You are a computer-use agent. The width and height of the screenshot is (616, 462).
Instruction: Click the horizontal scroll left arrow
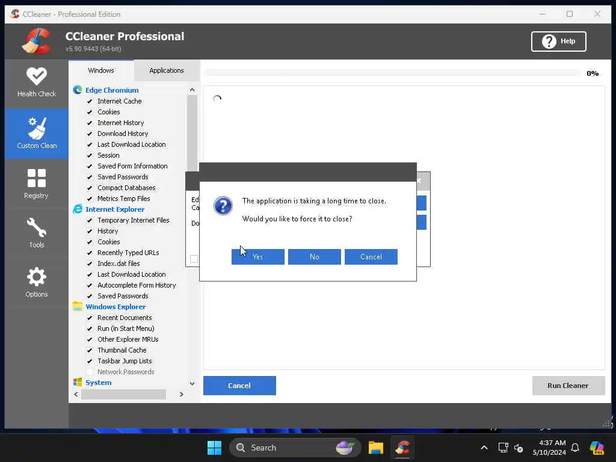(76, 394)
